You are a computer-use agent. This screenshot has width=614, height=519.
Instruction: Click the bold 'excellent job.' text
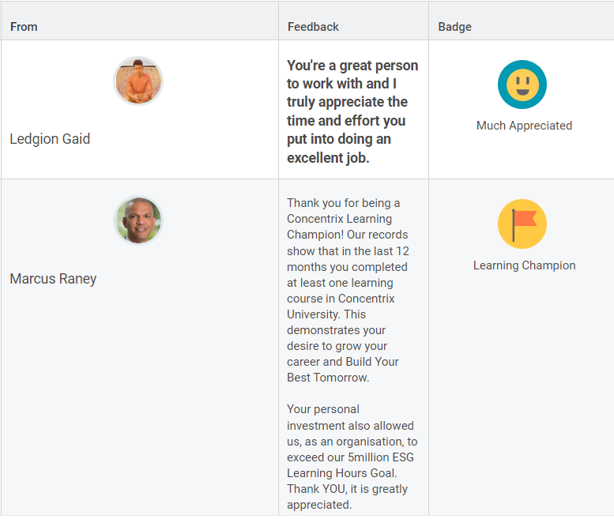coord(328,158)
